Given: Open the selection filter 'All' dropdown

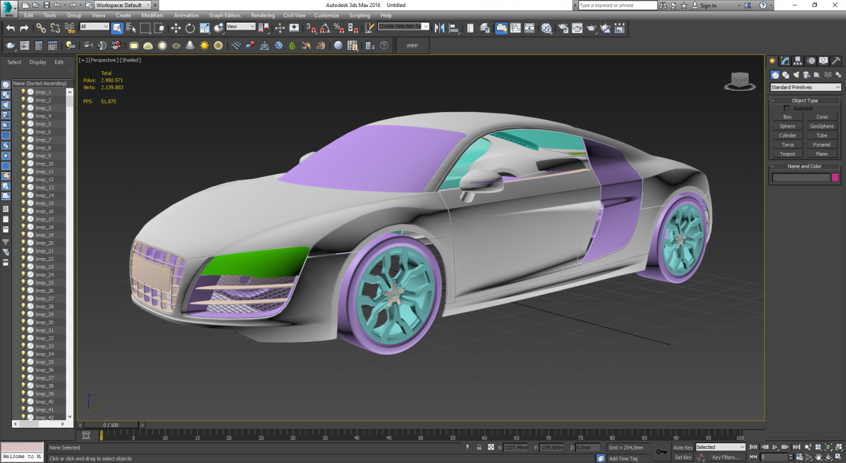Looking at the screenshot, I should [x=94, y=27].
